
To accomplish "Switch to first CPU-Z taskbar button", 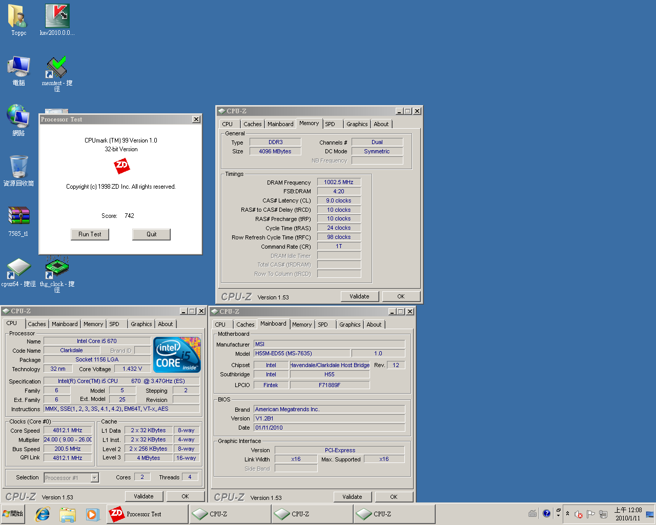I will tap(230, 514).
